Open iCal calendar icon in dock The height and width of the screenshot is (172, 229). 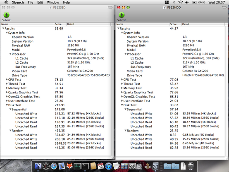(x=100, y=166)
